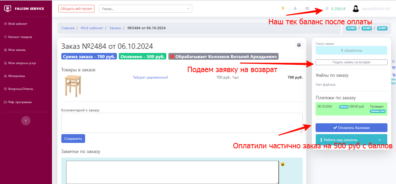Click the Falcon Service logo
The height and width of the screenshot is (184, 396).
24,9
